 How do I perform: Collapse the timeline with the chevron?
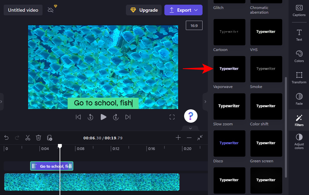[190, 128]
